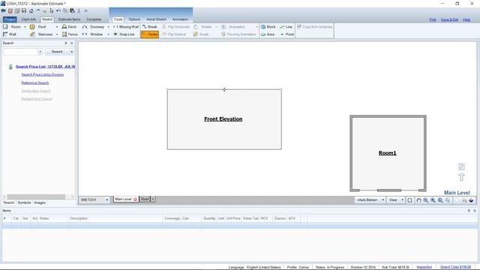Select the Room tool

point(12,27)
